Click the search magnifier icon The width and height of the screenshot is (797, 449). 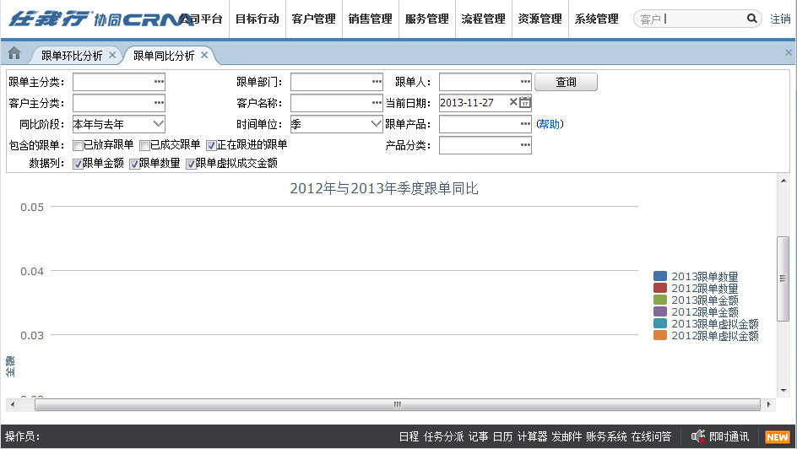coord(751,19)
